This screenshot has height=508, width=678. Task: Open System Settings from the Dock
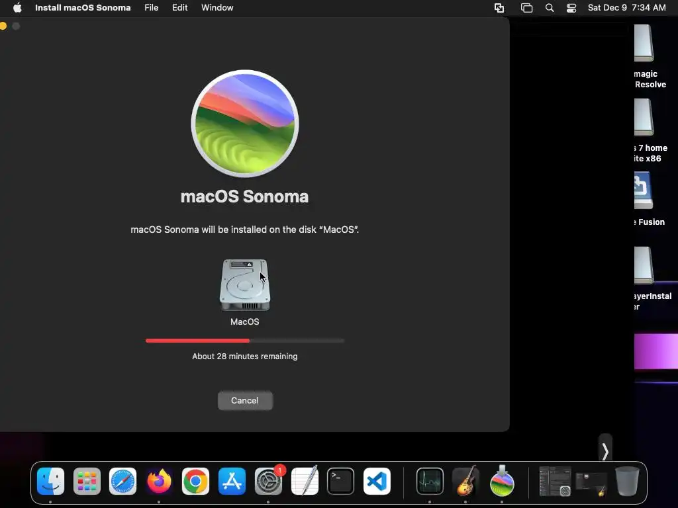pos(268,482)
